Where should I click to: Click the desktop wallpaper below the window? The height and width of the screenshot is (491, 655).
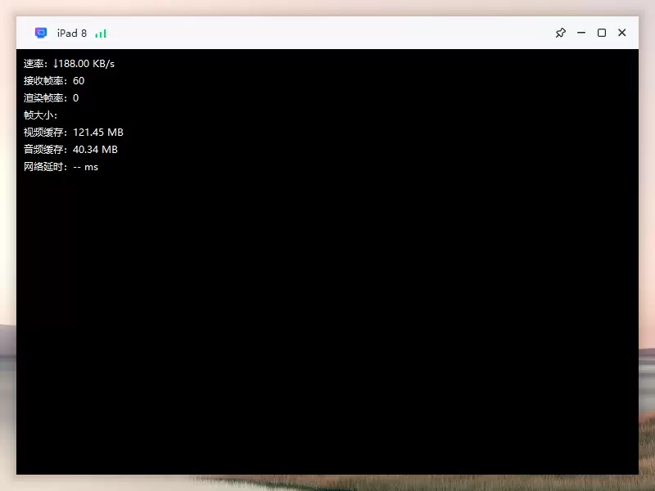(x=327, y=484)
